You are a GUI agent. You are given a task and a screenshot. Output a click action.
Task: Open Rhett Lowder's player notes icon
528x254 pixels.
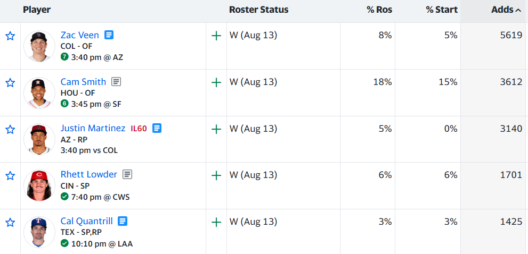tap(128, 174)
